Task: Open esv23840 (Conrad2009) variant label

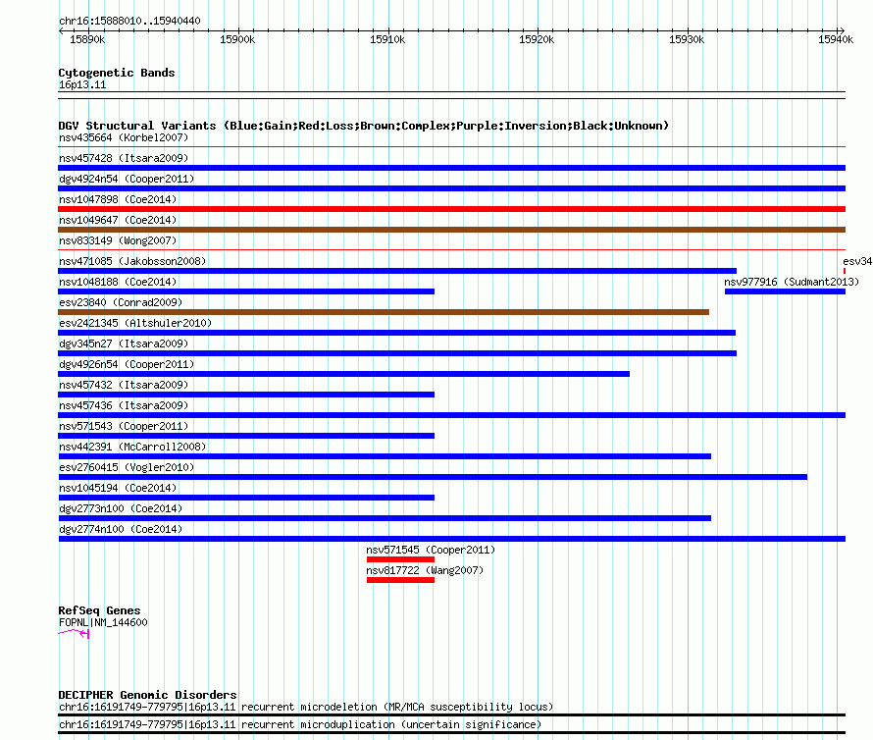Action: (x=121, y=302)
